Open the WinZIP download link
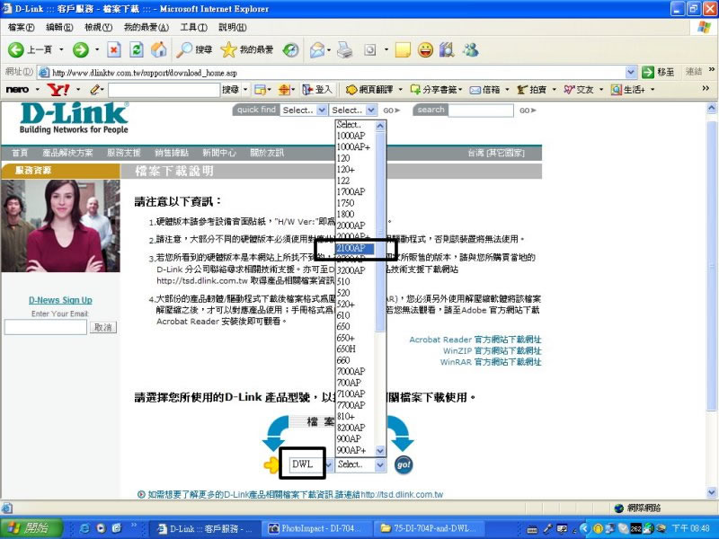The width and height of the screenshot is (719, 539). [492, 350]
